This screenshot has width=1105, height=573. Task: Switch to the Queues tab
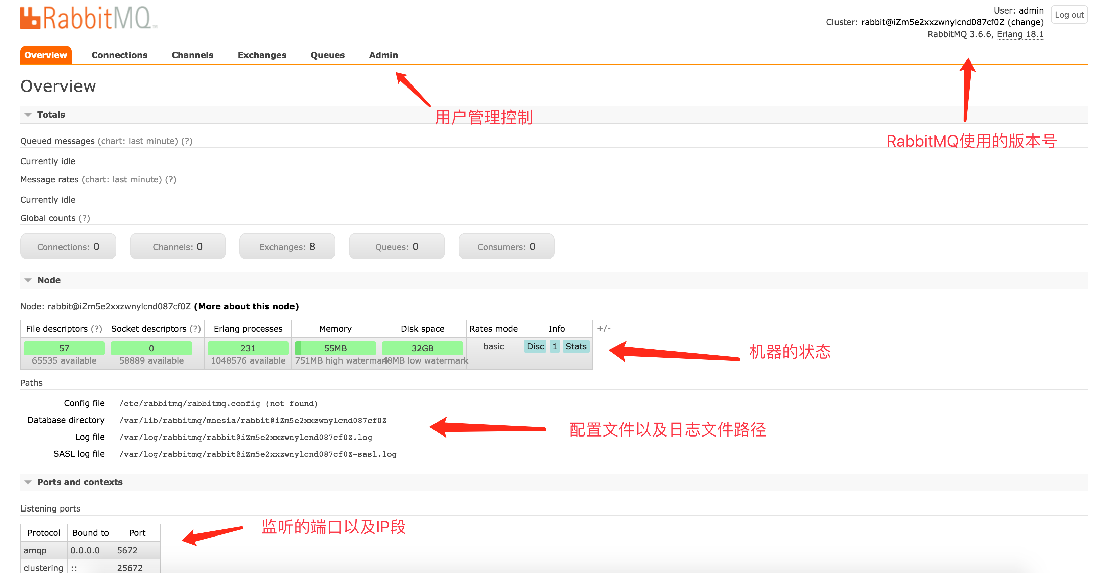point(327,55)
